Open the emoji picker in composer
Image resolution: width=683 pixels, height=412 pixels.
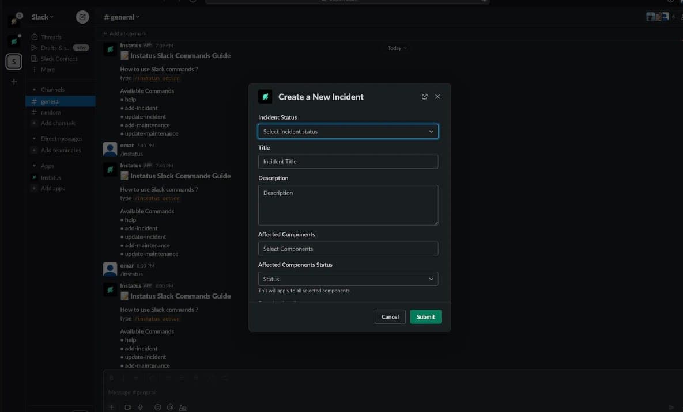coord(158,407)
